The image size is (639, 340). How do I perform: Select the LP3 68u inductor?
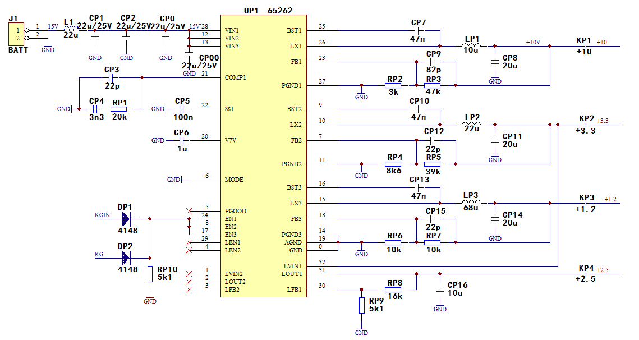click(x=471, y=202)
